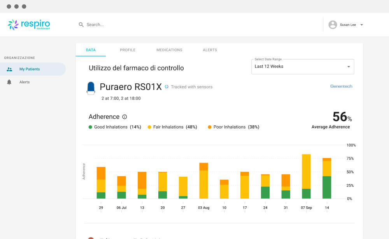Viewport: 389px width, 239px height.
Task: Select My Patients in the sidebar
Action: (33, 69)
